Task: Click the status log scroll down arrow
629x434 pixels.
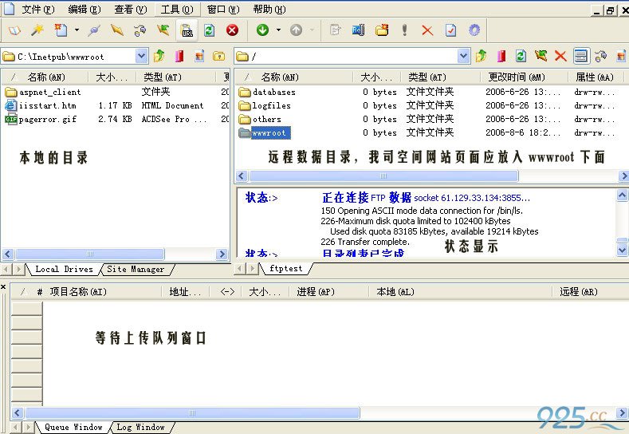Action: [x=622, y=250]
